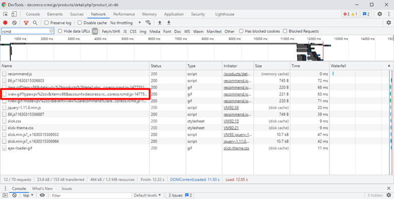394x199 pixels.
Task: Filter requests by CSS type
Action: tap(133, 32)
